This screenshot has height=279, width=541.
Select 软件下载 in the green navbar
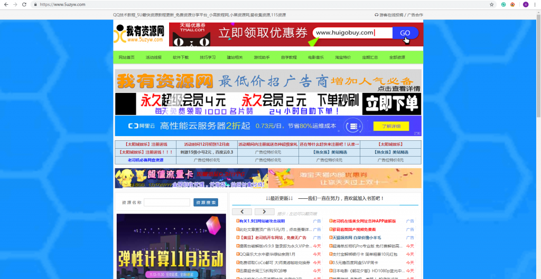point(181,57)
